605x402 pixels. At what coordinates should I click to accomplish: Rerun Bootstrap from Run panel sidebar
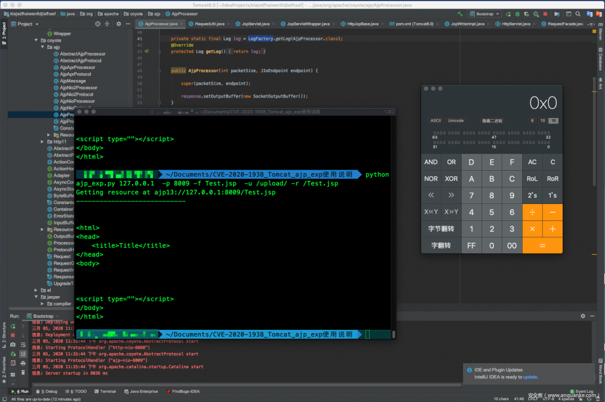click(13, 325)
